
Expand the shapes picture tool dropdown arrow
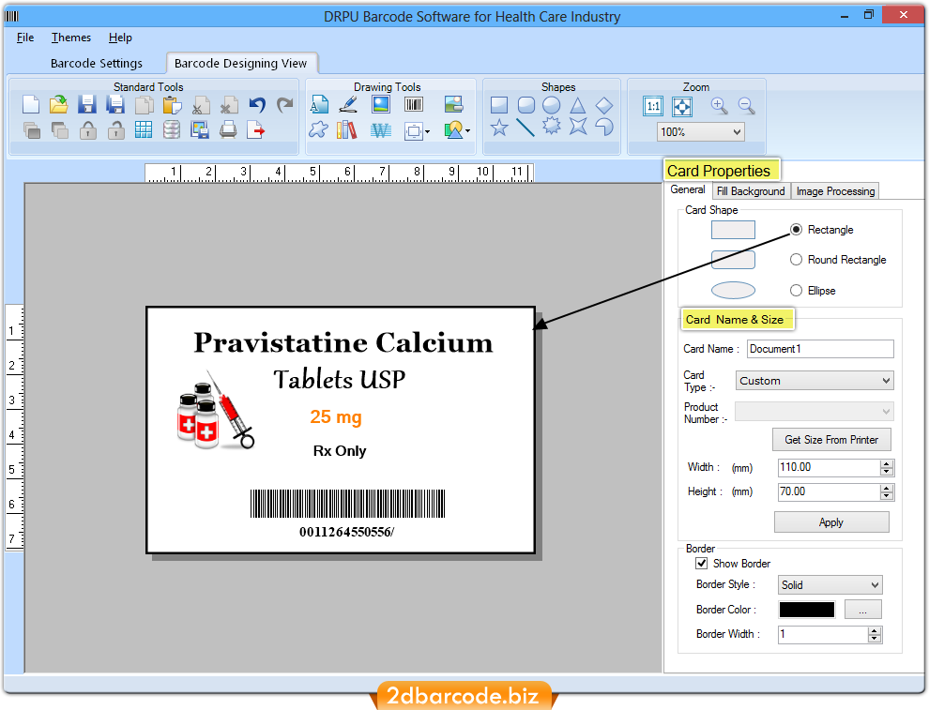pyautogui.click(x=467, y=131)
